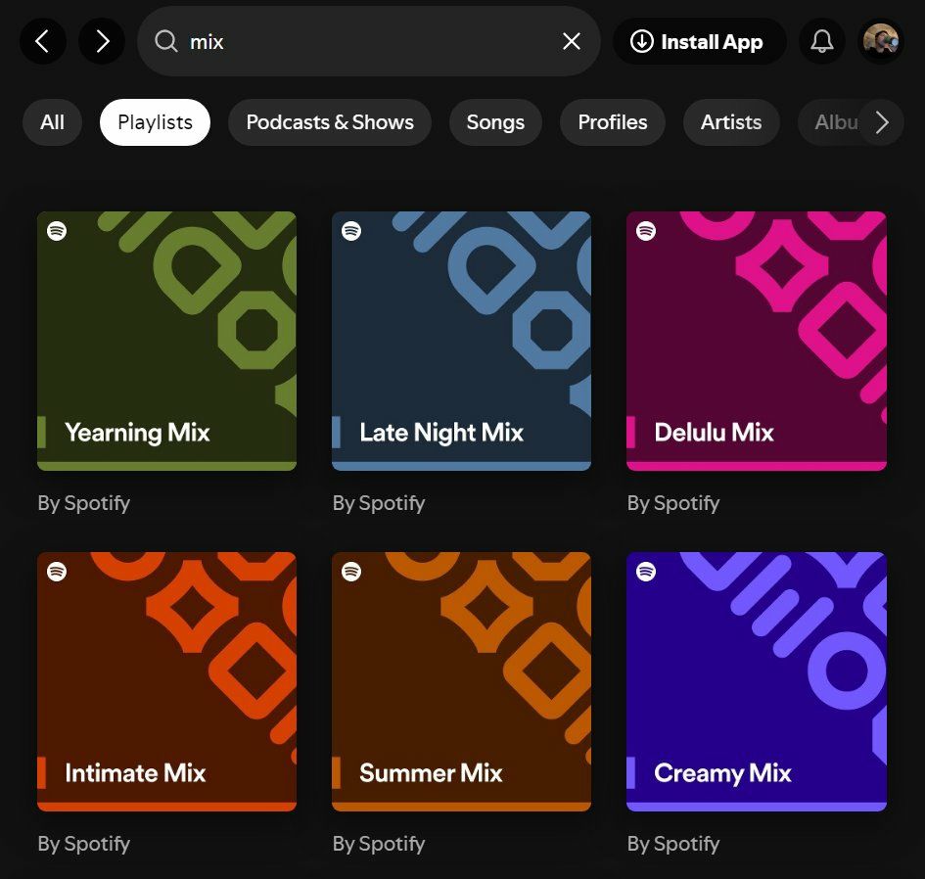Image resolution: width=925 pixels, height=879 pixels.
Task: Open the Late Night Mix playlist cover
Action: pos(461,341)
